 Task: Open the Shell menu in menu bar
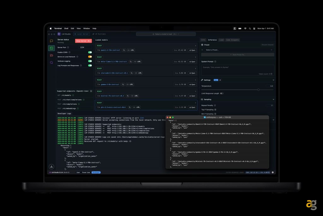pyautogui.click(x=66, y=28)
